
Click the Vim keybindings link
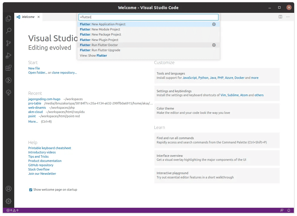(x=223, y=95)
